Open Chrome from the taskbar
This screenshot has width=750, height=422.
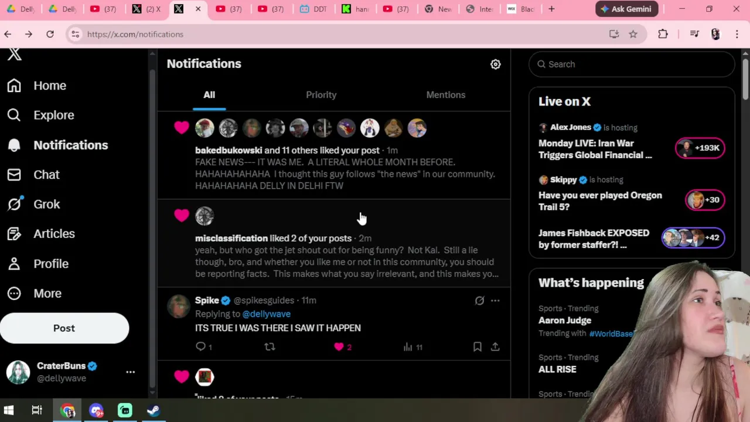click(68, 410)
